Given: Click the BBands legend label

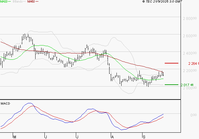Looking at the screenshot, I should pos(18,2).
